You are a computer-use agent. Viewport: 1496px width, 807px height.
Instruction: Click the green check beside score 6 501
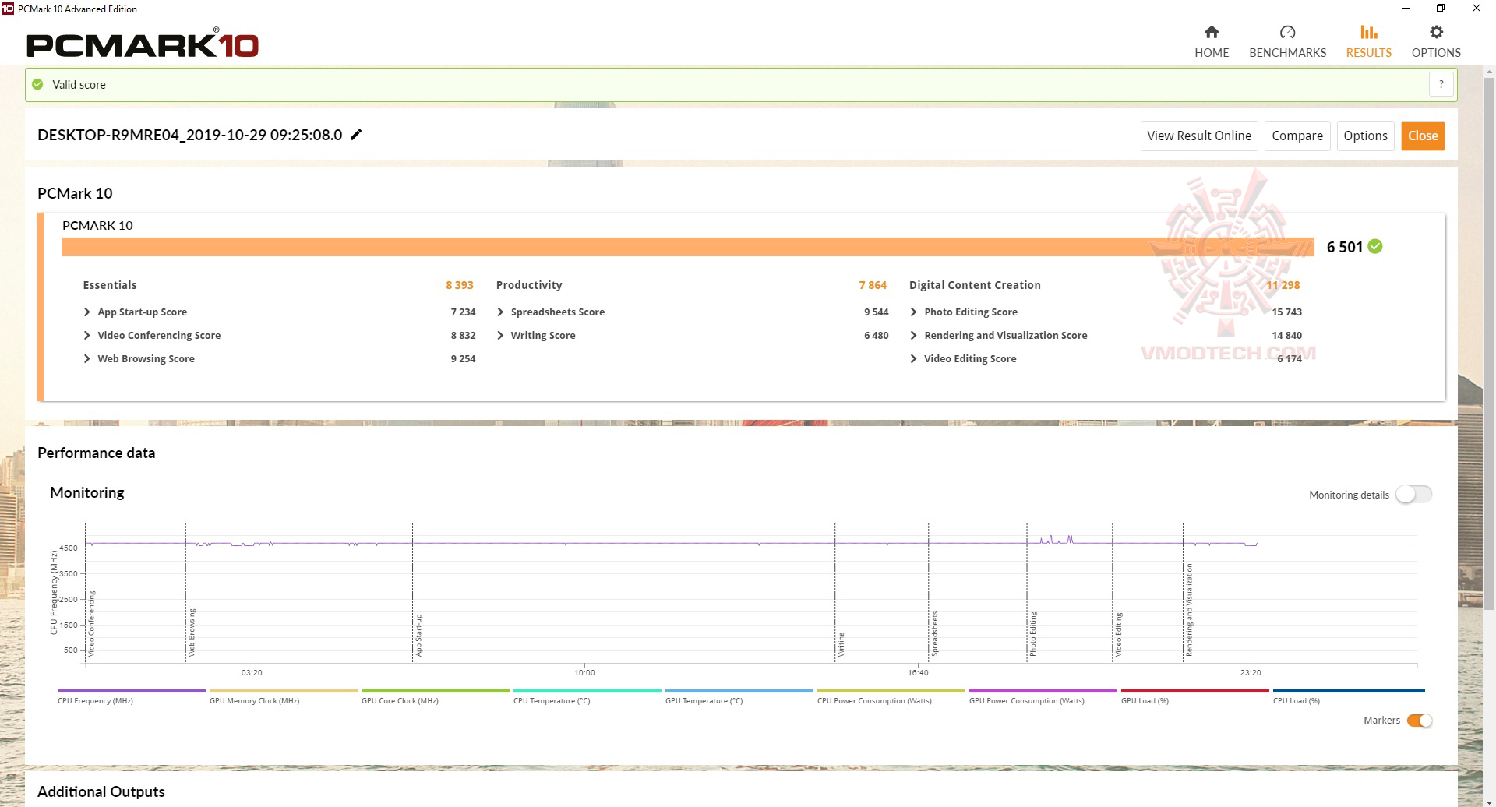(x=1375, y=246)
